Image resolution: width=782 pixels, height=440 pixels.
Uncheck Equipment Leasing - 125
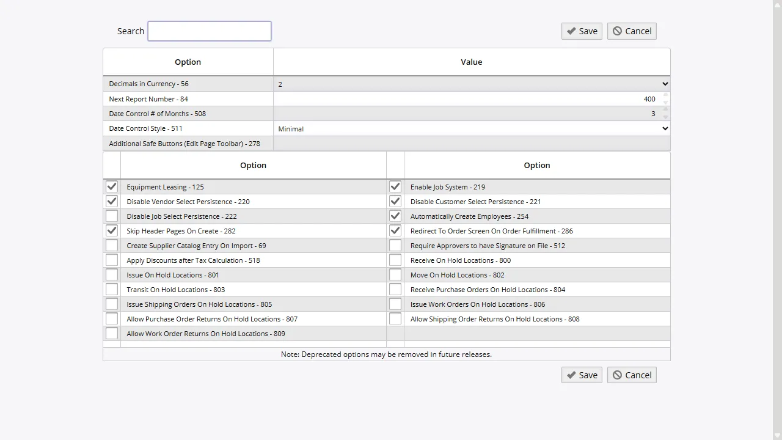pyautogui.click(x=111, y=186)
